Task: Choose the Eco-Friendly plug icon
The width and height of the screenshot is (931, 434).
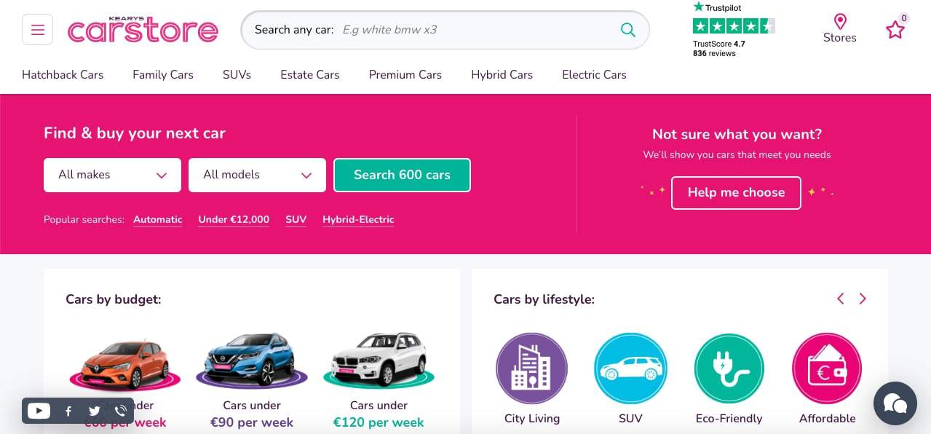Action: click(729, 368)
